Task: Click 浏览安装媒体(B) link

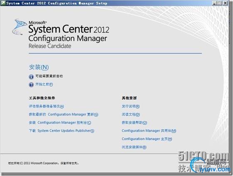Action: point(134,147)
